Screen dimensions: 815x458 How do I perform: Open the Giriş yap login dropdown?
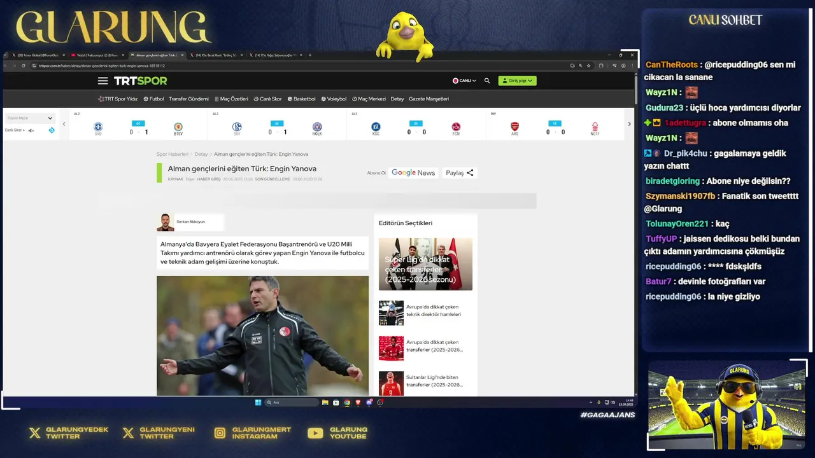pyautogui.click(x=517, y=81)
